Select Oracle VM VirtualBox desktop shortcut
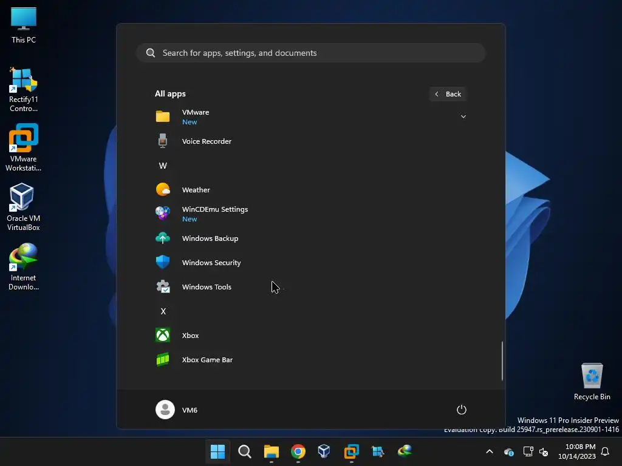 point(24,207)
